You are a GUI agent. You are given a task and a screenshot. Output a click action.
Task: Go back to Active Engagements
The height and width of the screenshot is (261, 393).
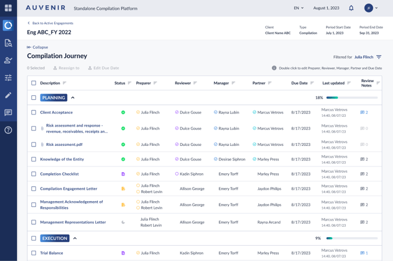[50, 23]
